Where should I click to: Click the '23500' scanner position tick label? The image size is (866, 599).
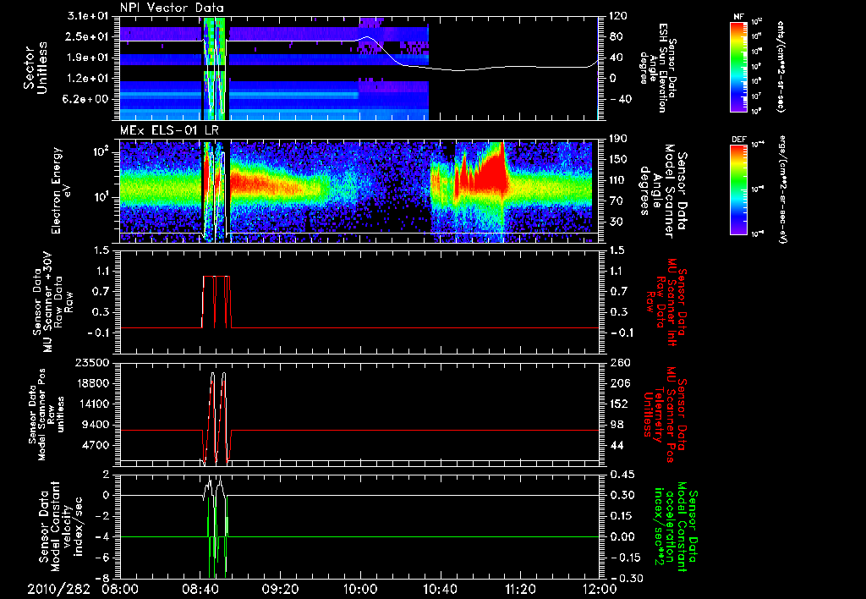click(x=92, y=363)
